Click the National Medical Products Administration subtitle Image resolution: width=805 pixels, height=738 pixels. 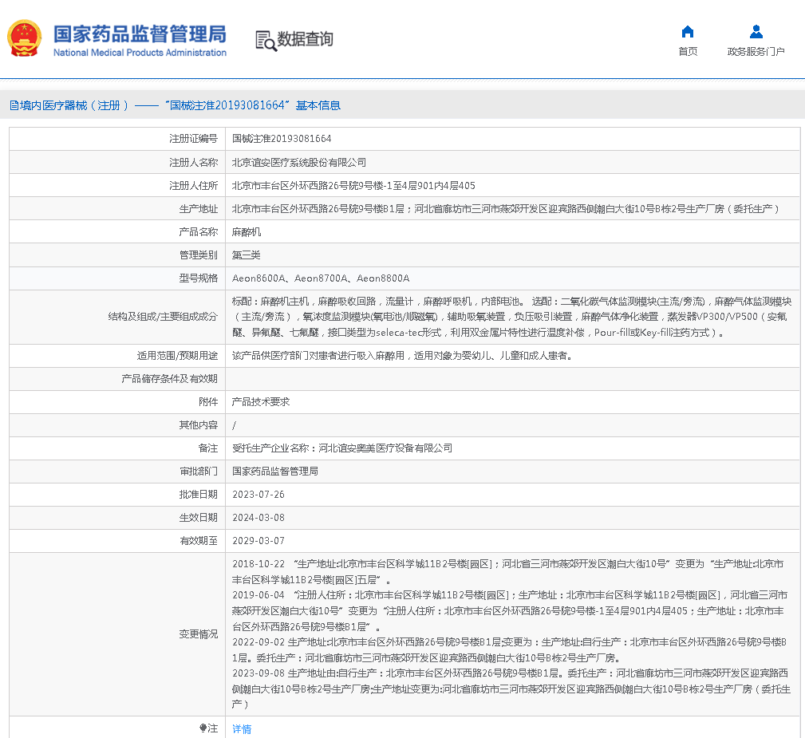[140, 53]
